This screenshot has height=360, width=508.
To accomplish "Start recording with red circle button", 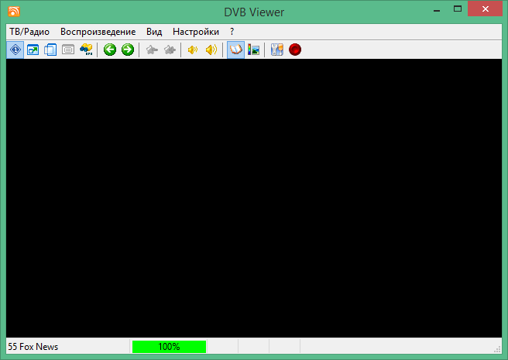I will 295,50.
